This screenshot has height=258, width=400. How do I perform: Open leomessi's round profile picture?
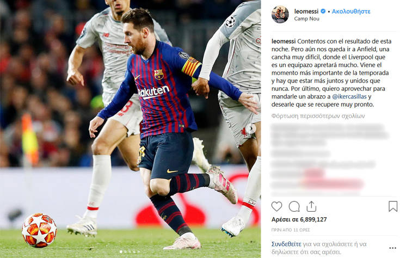pyautogui.click(x=280, y=15)
